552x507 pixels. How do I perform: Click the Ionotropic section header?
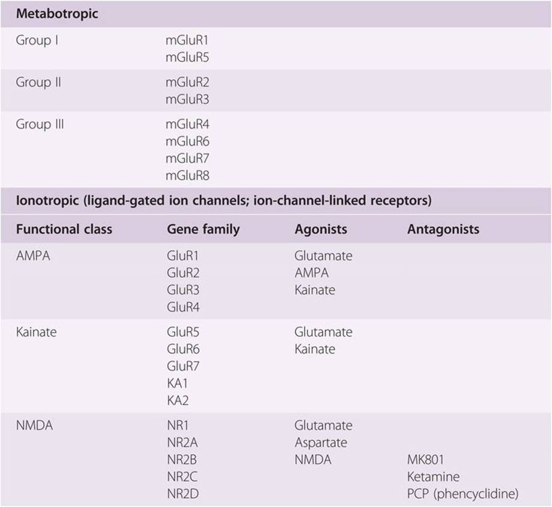[x=223, y=201]
